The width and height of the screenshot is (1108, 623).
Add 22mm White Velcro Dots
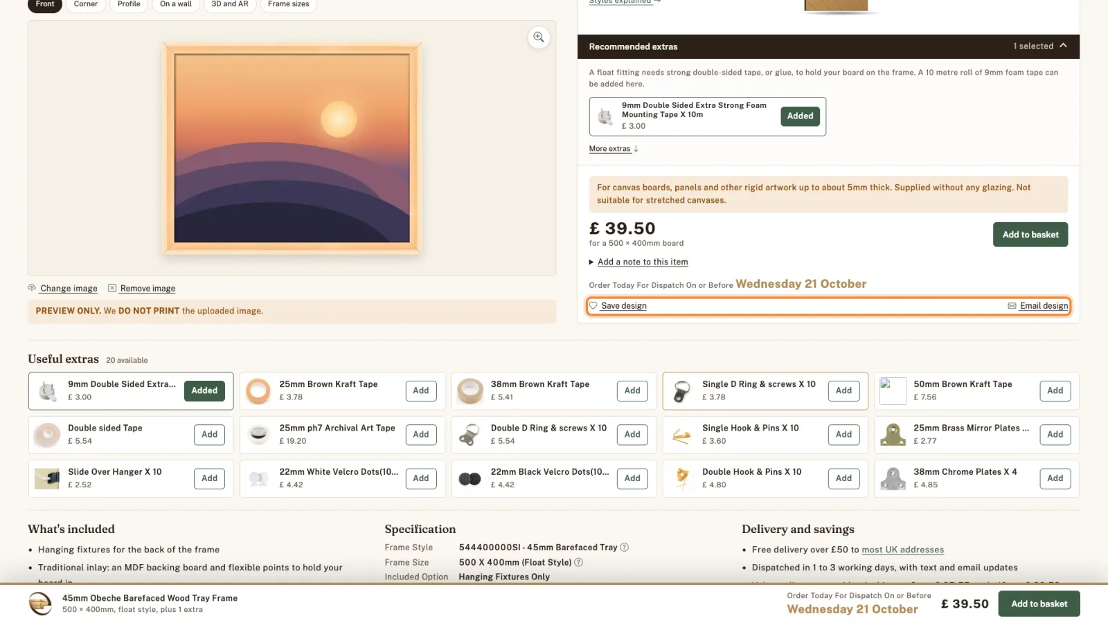(x=421, y=478)
